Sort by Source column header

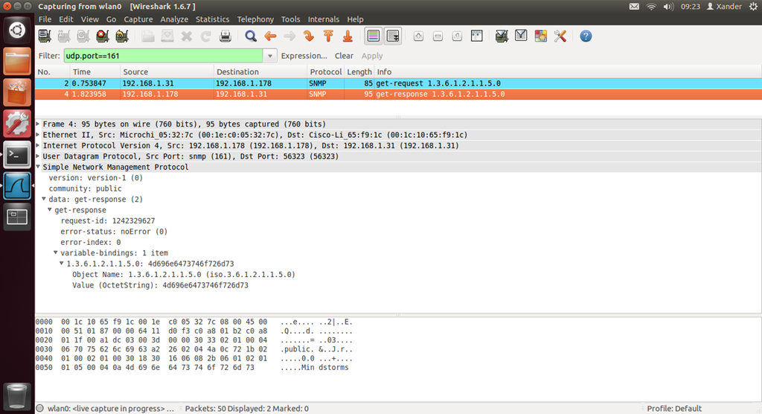167,72
